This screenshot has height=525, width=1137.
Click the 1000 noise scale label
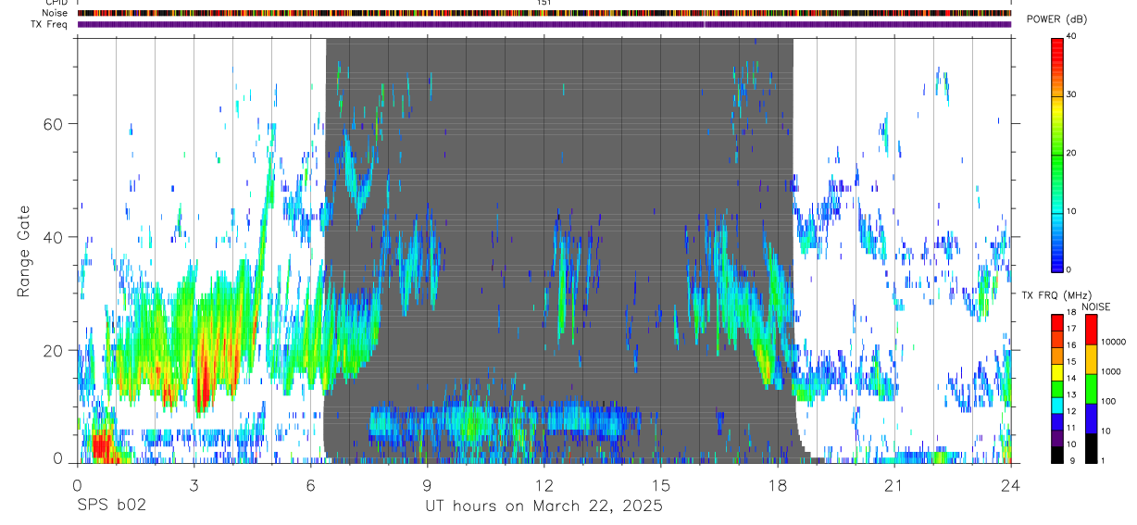pos(1112,372)
